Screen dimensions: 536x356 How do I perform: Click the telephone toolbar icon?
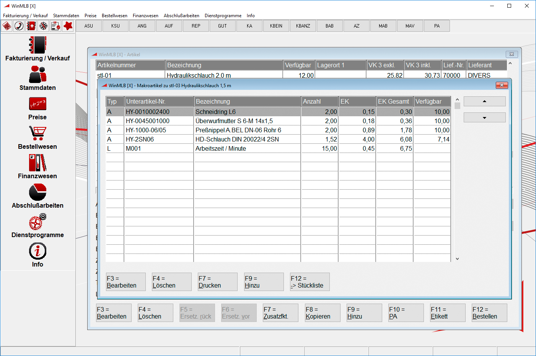coord(19,26)
